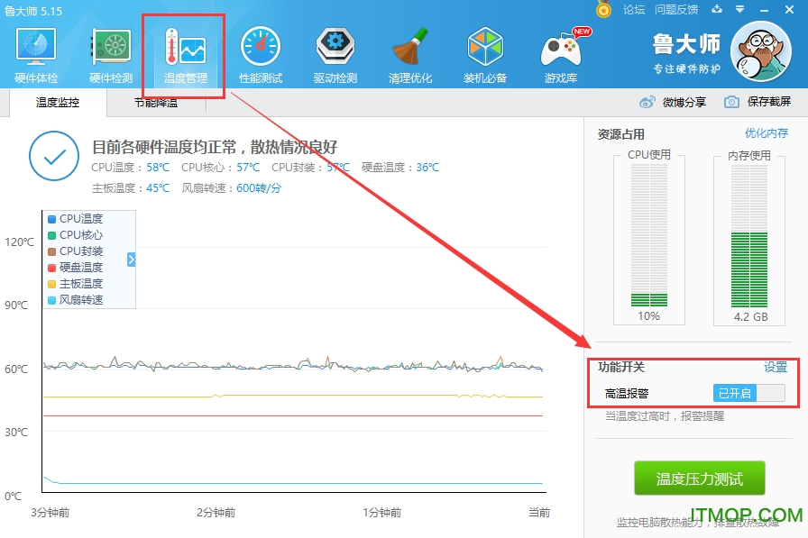Click the download tray icon in title bar
808x538 pixels.
click(x=717, y=9)
